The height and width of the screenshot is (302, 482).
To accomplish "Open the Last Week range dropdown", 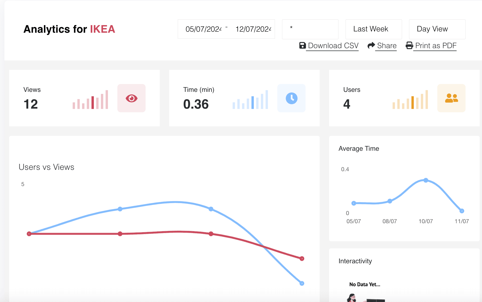I will pyautogui.click(x=374, y=29).
